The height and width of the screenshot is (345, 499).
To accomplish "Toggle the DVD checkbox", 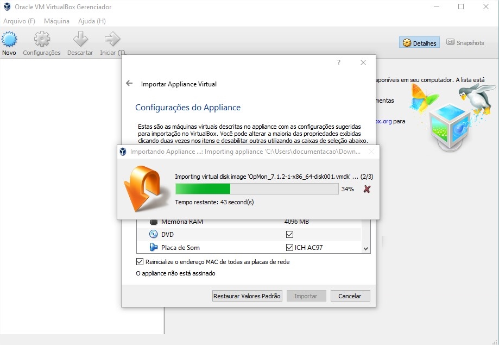I will click(289, 234).
